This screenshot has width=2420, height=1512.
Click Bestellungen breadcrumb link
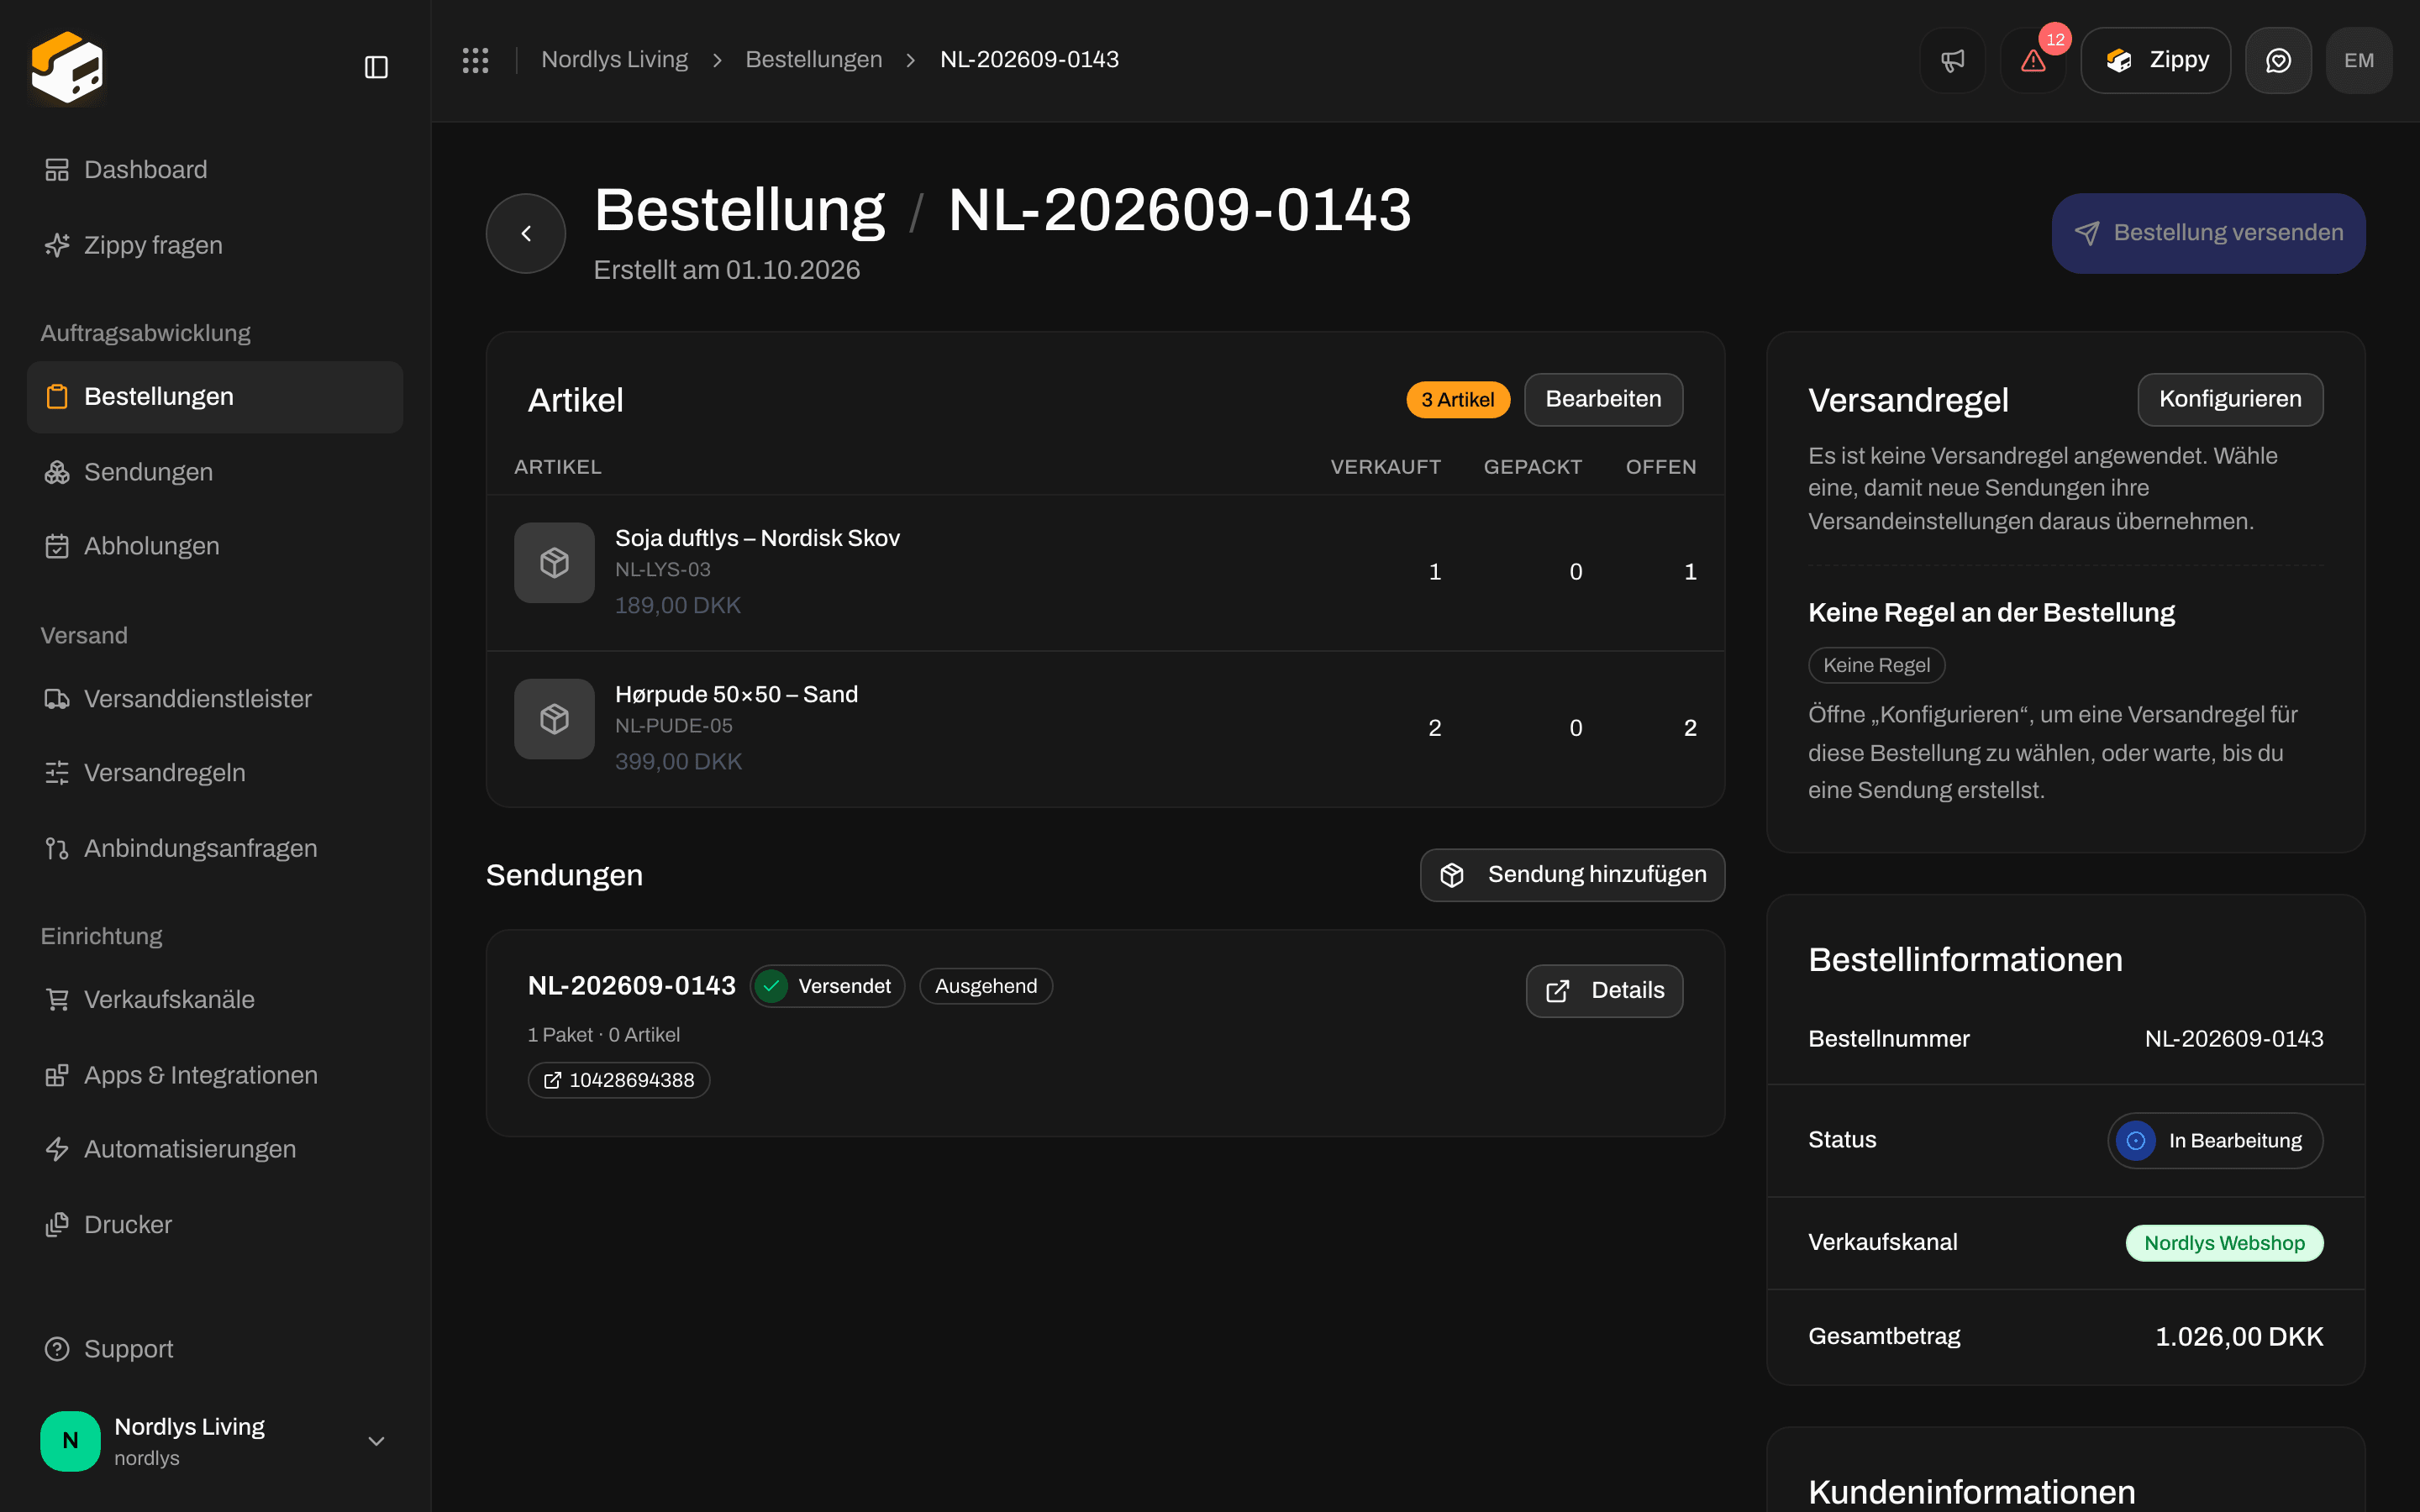coord(814,60)
